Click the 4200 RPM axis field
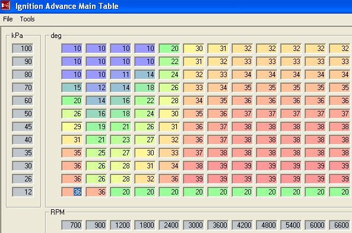Screen dimensions: 352x233 point(242,225)
